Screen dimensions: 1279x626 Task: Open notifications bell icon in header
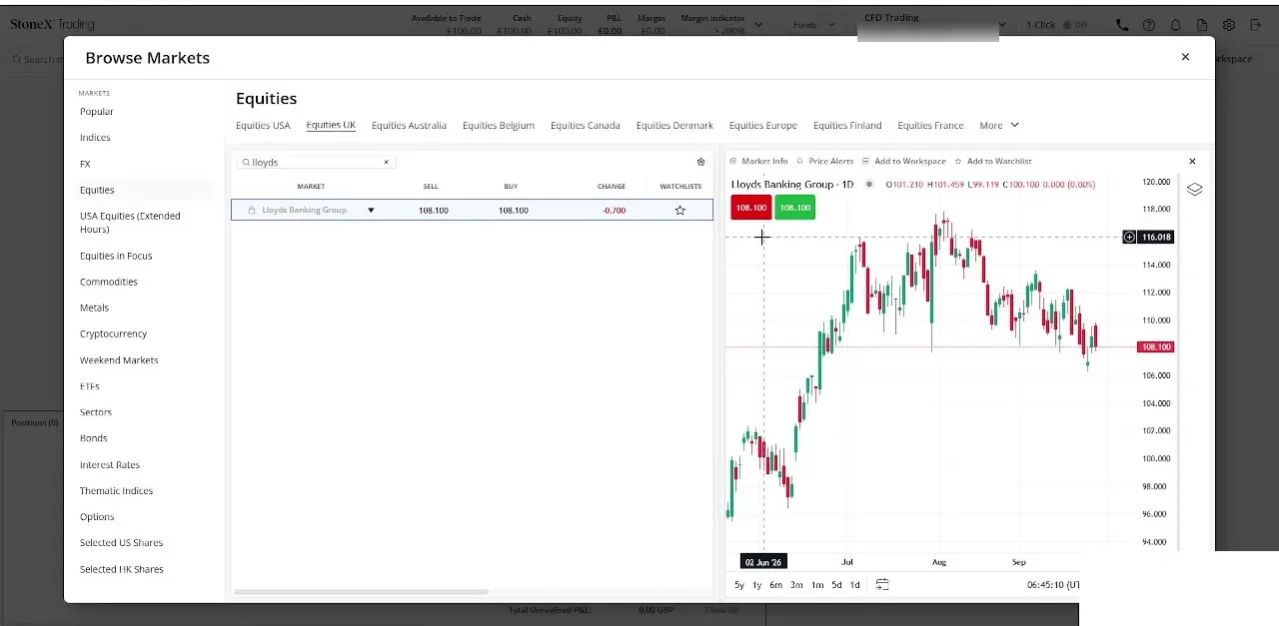pos(1175,25)
